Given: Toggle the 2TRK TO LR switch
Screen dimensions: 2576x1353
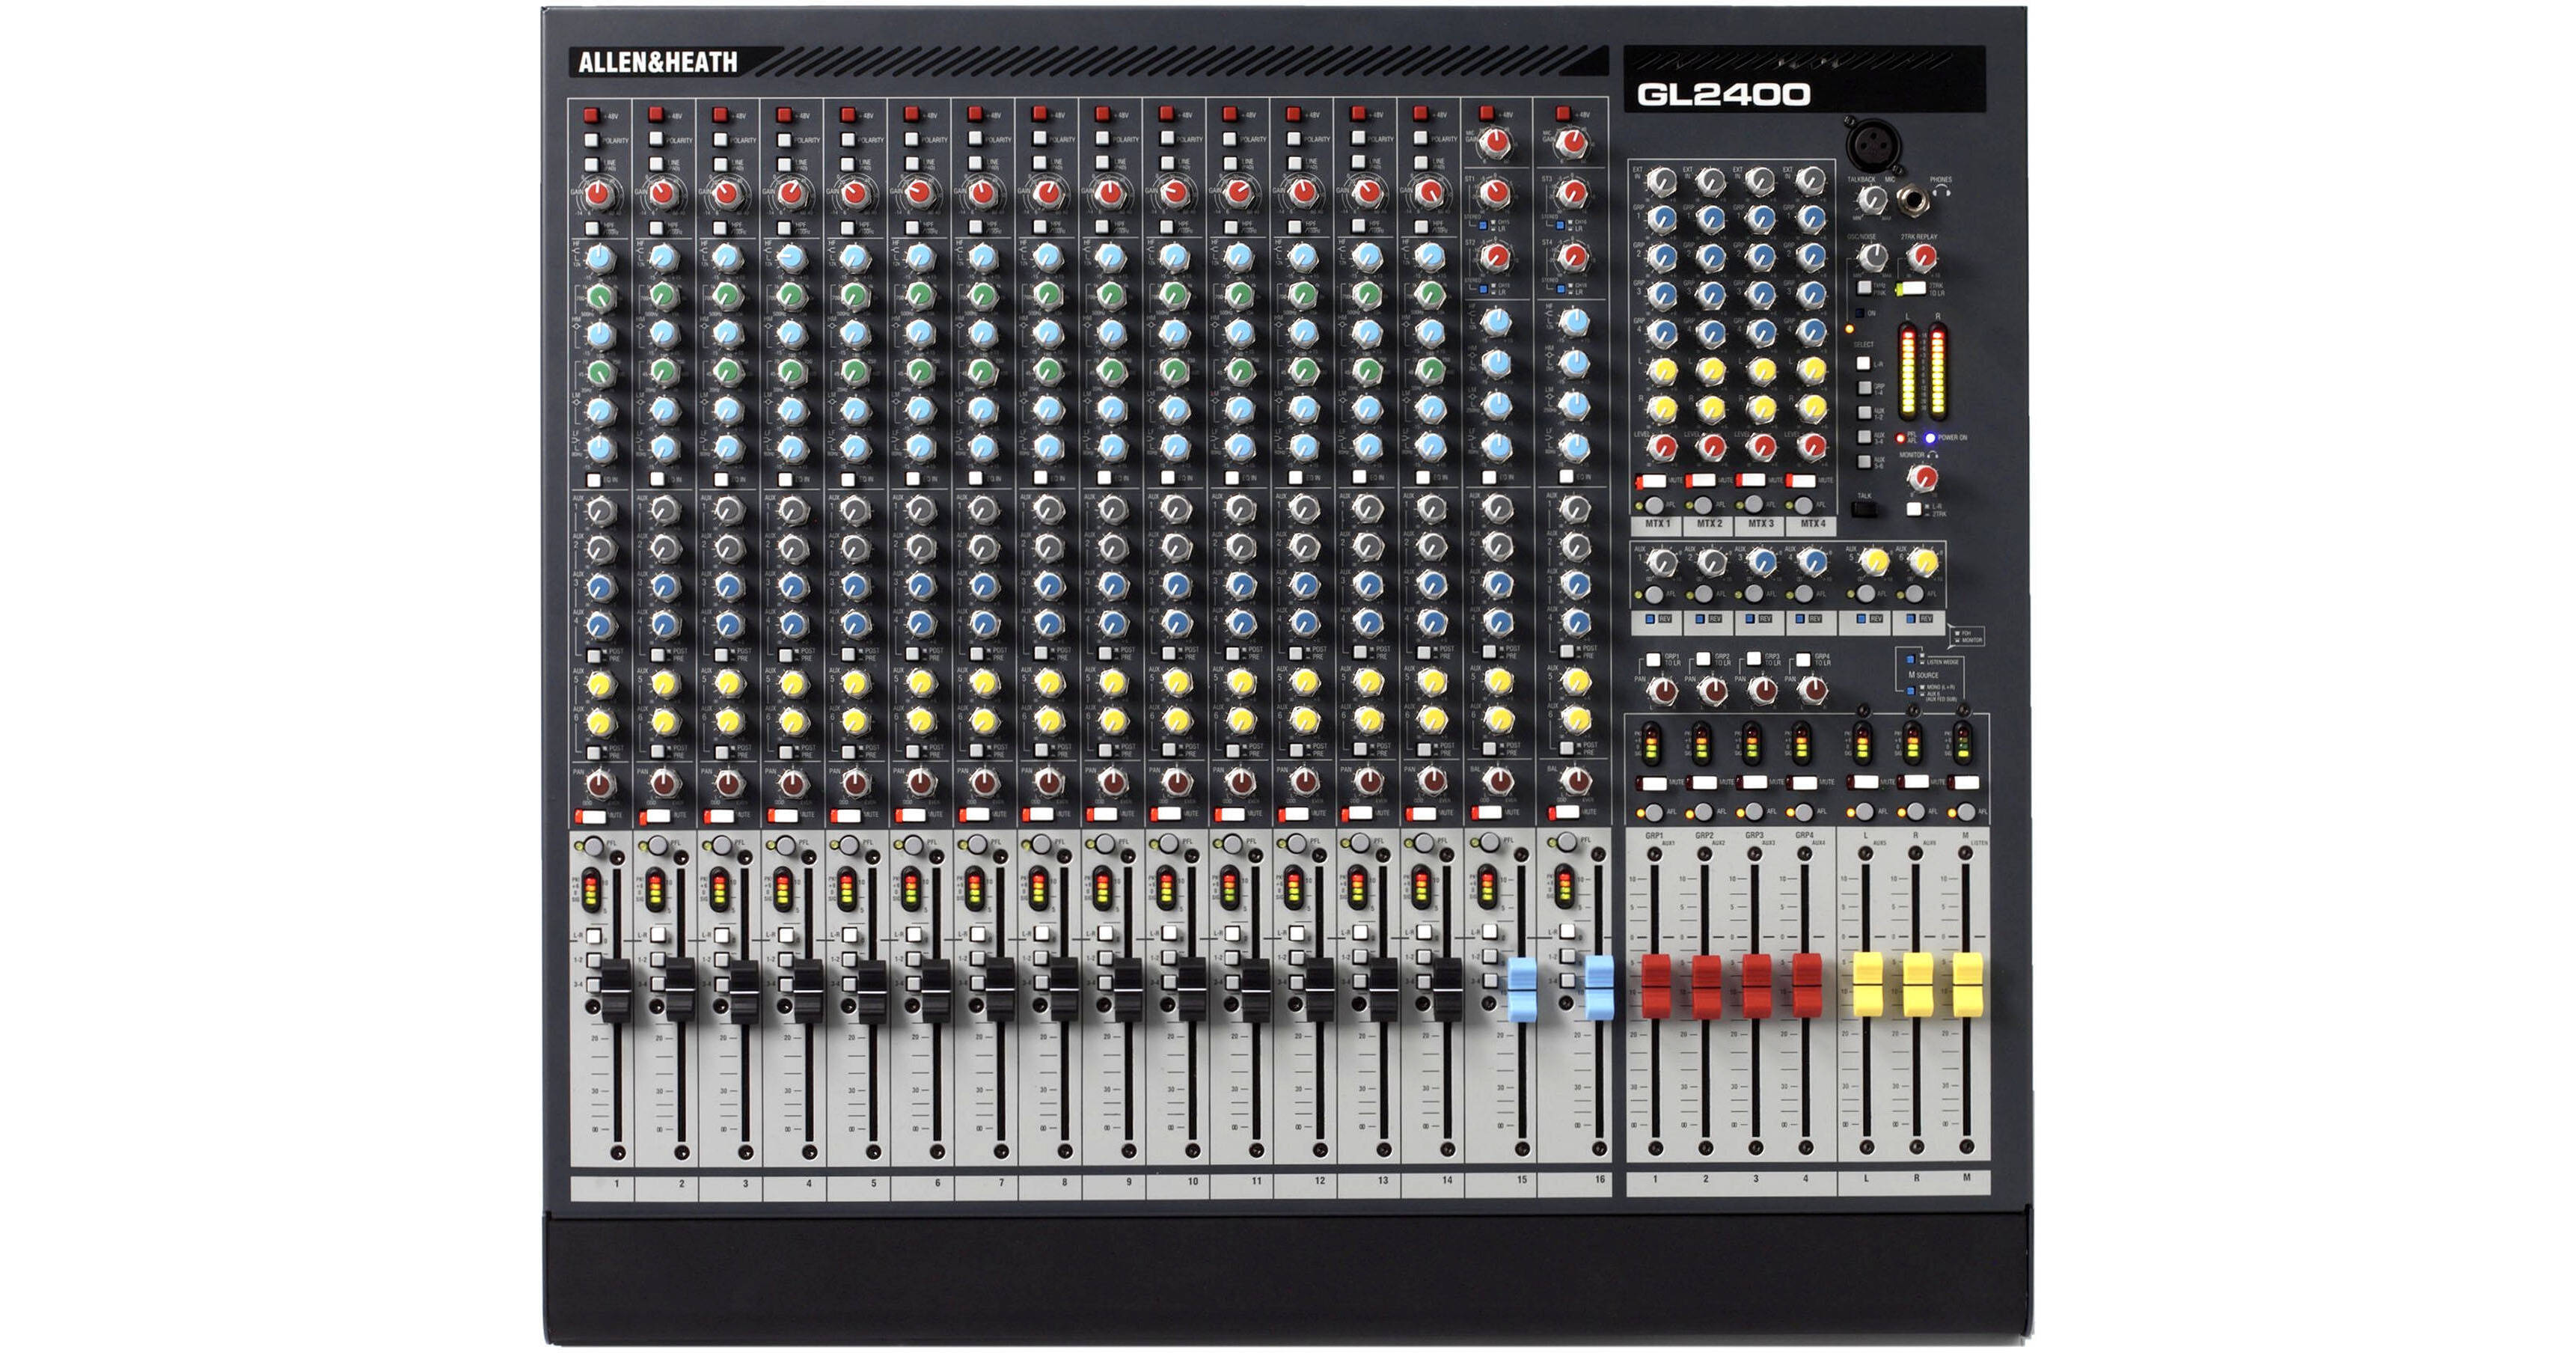Looking at the screenshot, I should pyautogui.click(x=1912, y=289).
